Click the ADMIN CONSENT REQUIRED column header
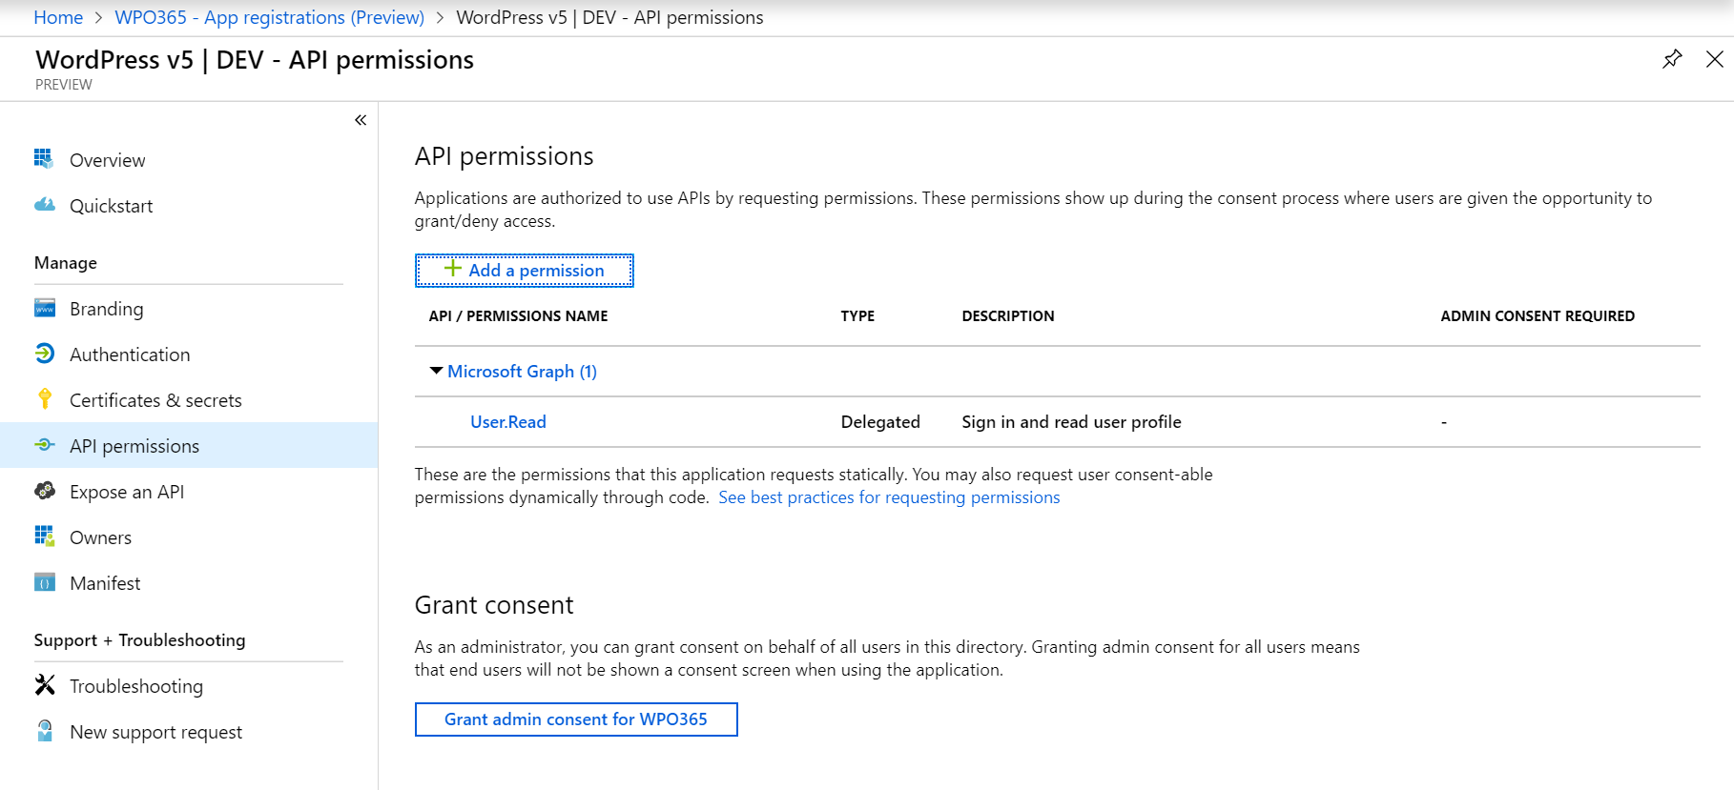The height and width of the screenshot is (790, 1734). point(1538,316)
